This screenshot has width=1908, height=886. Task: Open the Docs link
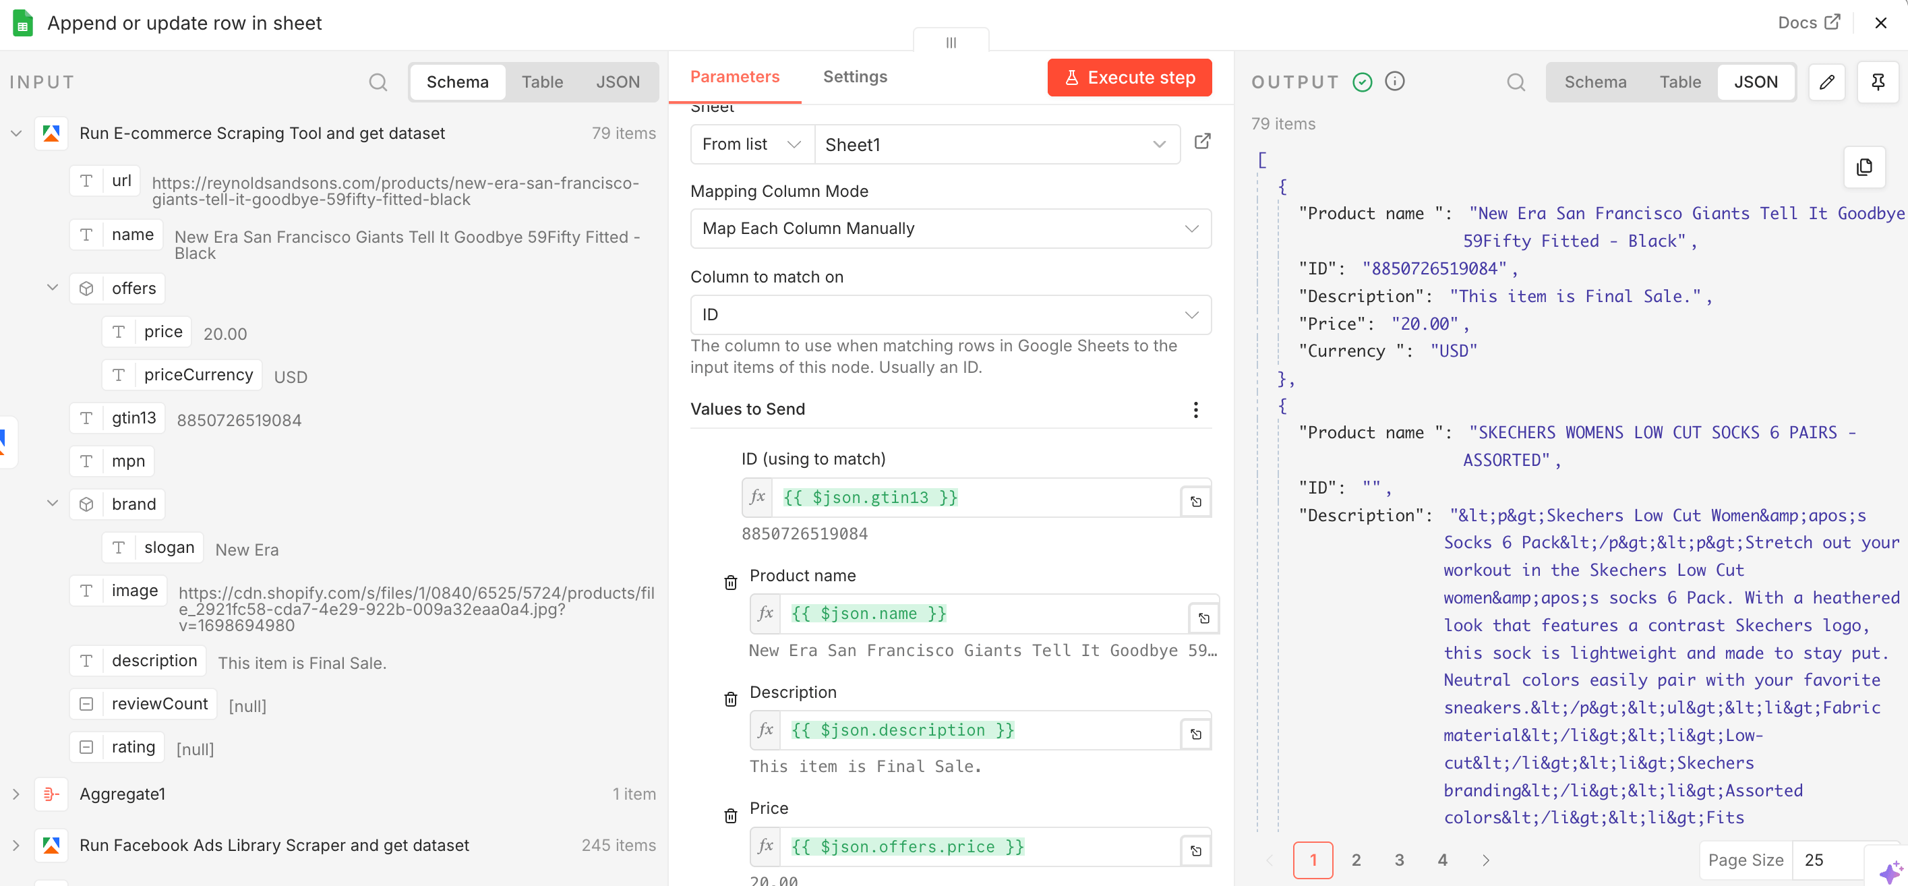tap(1808, 22)
